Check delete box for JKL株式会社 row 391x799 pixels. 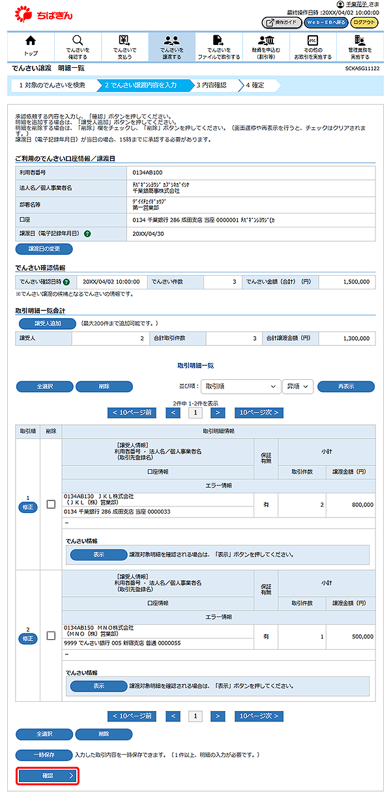pos(51,505)
